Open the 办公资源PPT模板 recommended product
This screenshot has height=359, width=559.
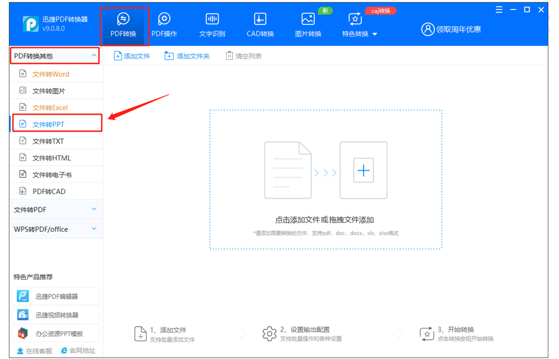point(56,333)
